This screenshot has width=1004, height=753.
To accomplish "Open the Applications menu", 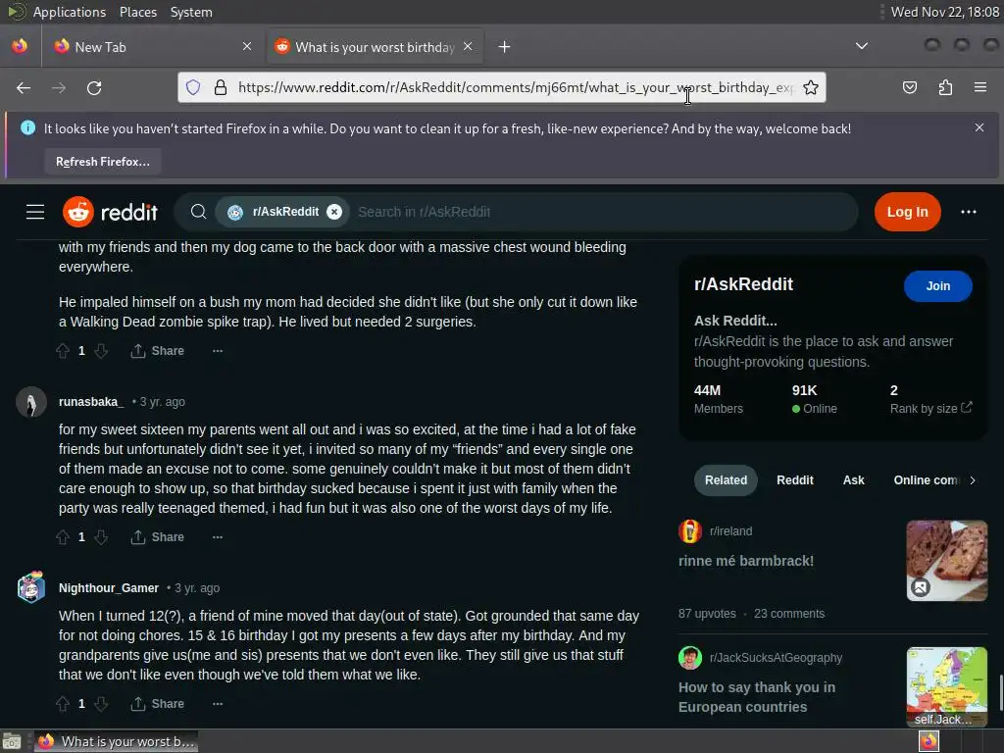I will coord(70,12).
